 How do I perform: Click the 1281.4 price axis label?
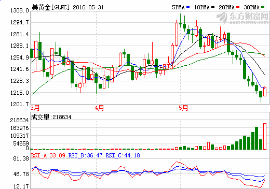[x=20, y=34]
